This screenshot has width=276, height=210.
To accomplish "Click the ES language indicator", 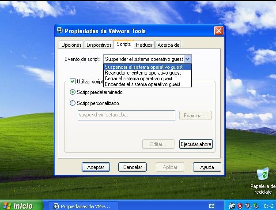I will [x=212, y=206].
